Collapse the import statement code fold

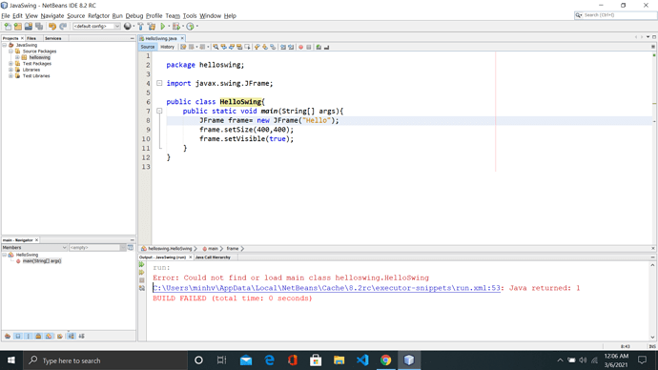[159, 83]
